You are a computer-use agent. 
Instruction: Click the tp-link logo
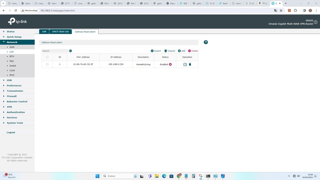tap(17, 21)
